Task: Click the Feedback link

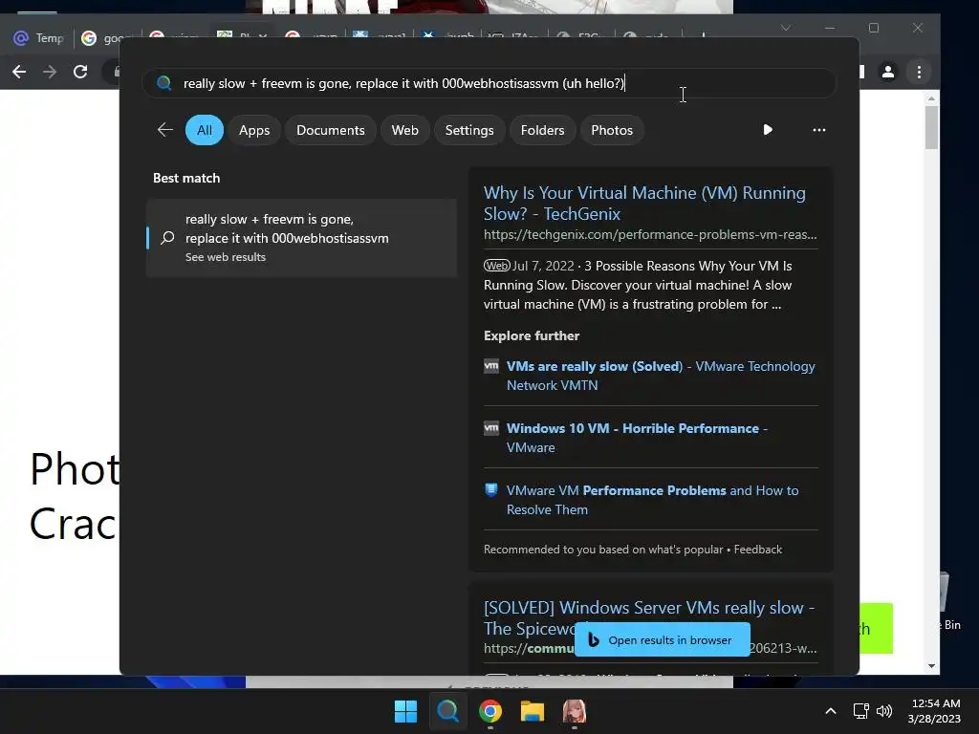Action: 757,550
